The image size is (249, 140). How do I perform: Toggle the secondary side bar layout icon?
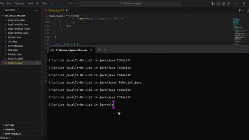[223, 3]
